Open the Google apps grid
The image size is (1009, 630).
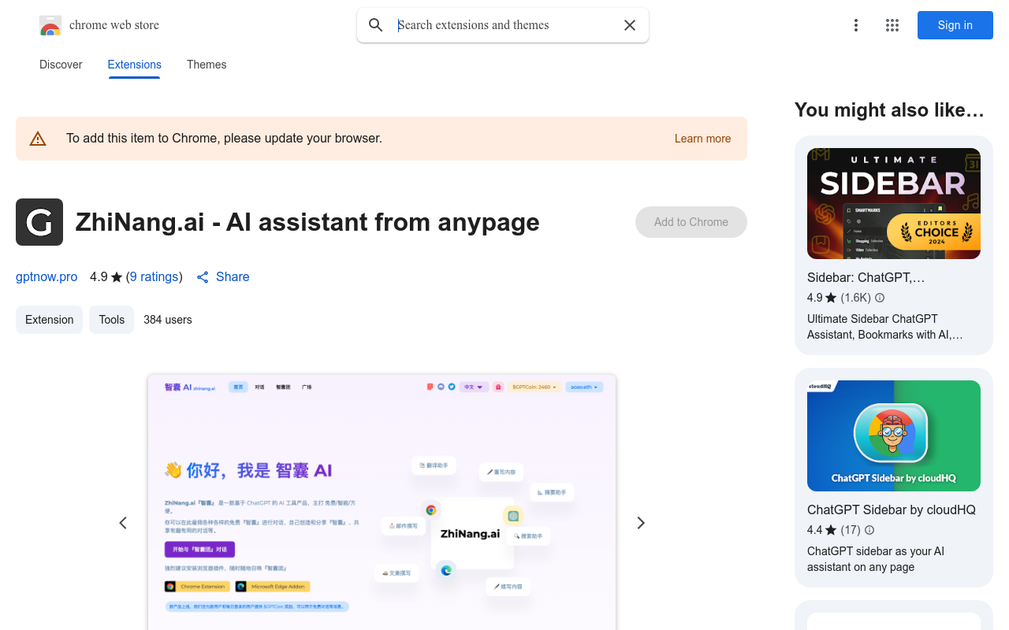tap(892, 25)
